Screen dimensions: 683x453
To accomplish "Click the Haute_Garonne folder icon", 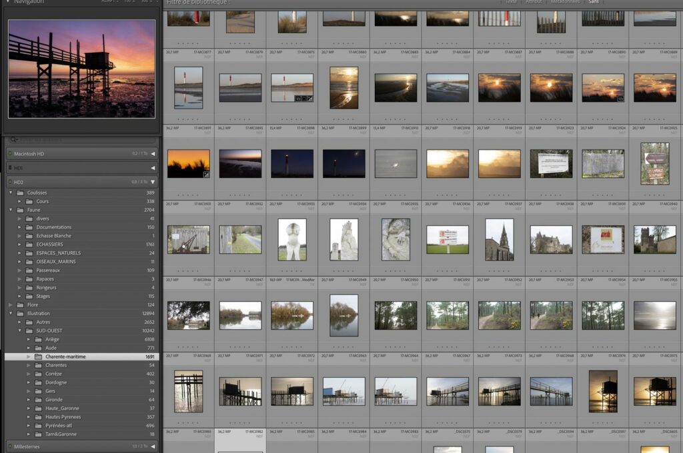I will point(38,408).
